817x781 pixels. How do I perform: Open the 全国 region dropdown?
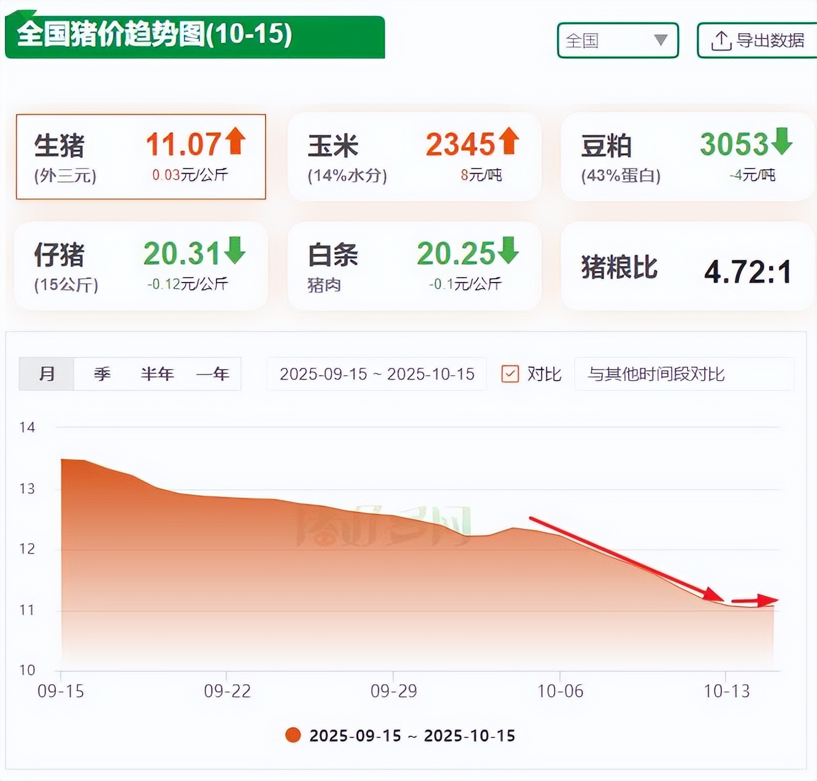coord(617,40)
